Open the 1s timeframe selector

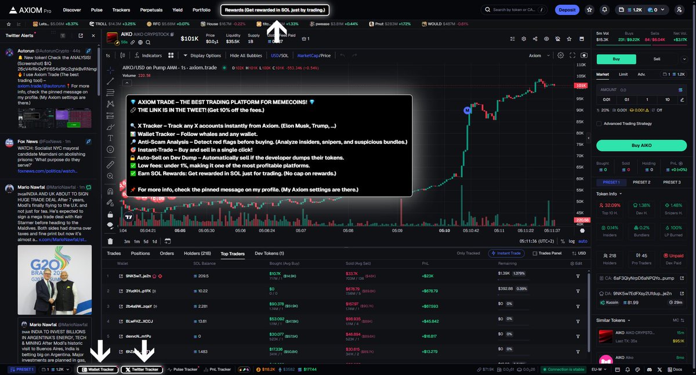click(108, 56)
